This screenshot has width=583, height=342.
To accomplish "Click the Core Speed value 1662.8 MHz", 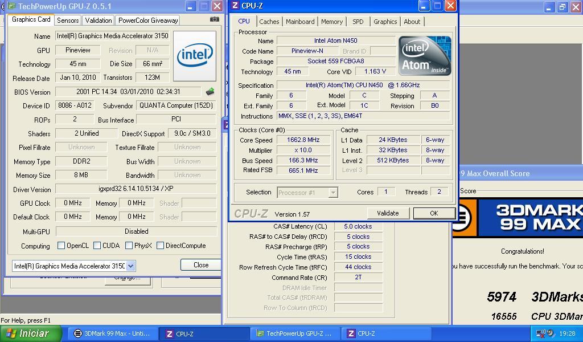I will (303, 140).
